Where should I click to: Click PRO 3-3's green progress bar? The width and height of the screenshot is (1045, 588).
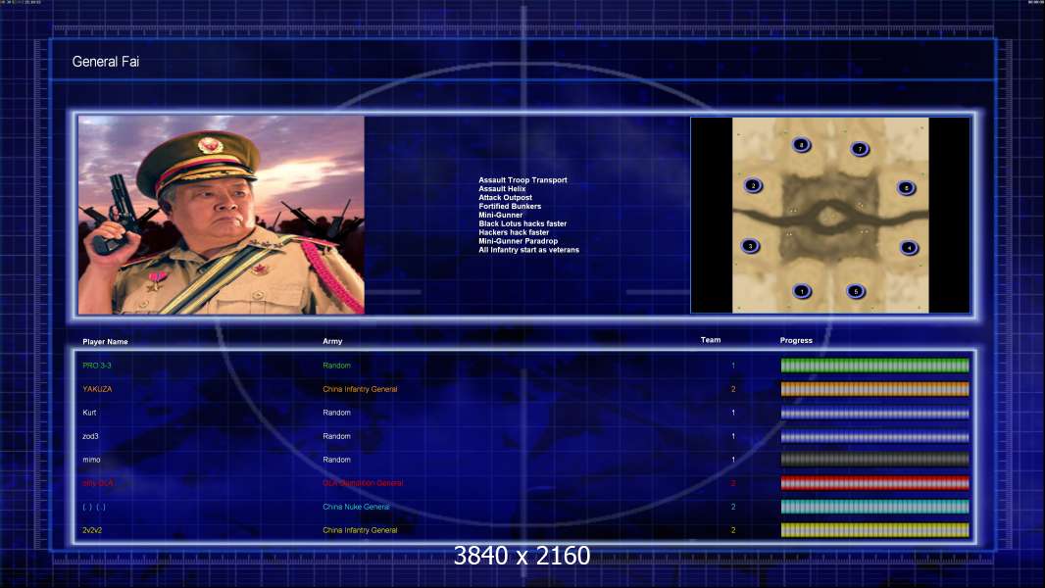point(875,365)
